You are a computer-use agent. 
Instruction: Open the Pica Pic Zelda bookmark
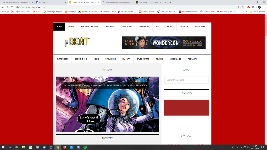click(x=207, y=11)
